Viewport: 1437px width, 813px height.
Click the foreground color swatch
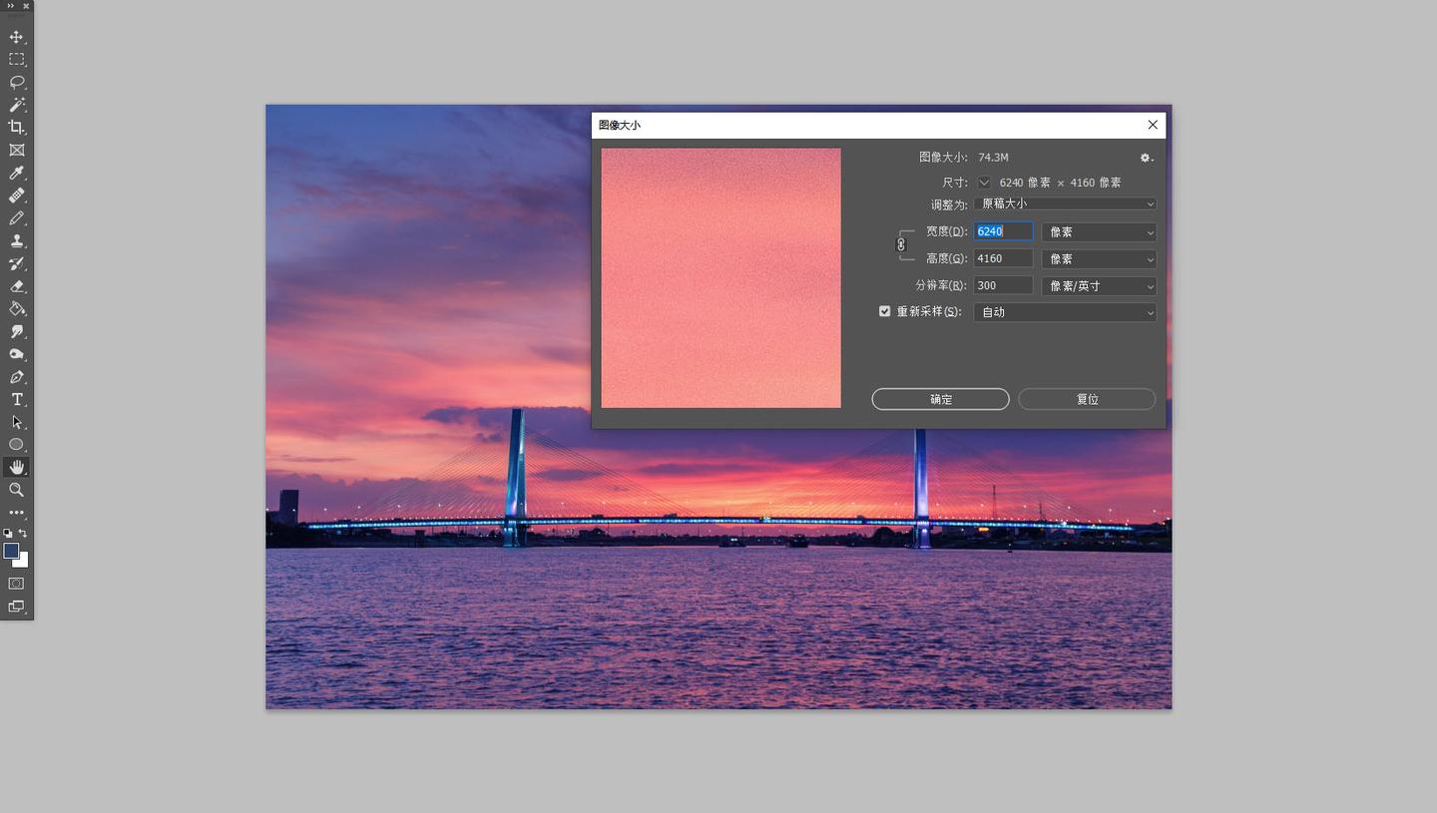(x=11, y=551)
